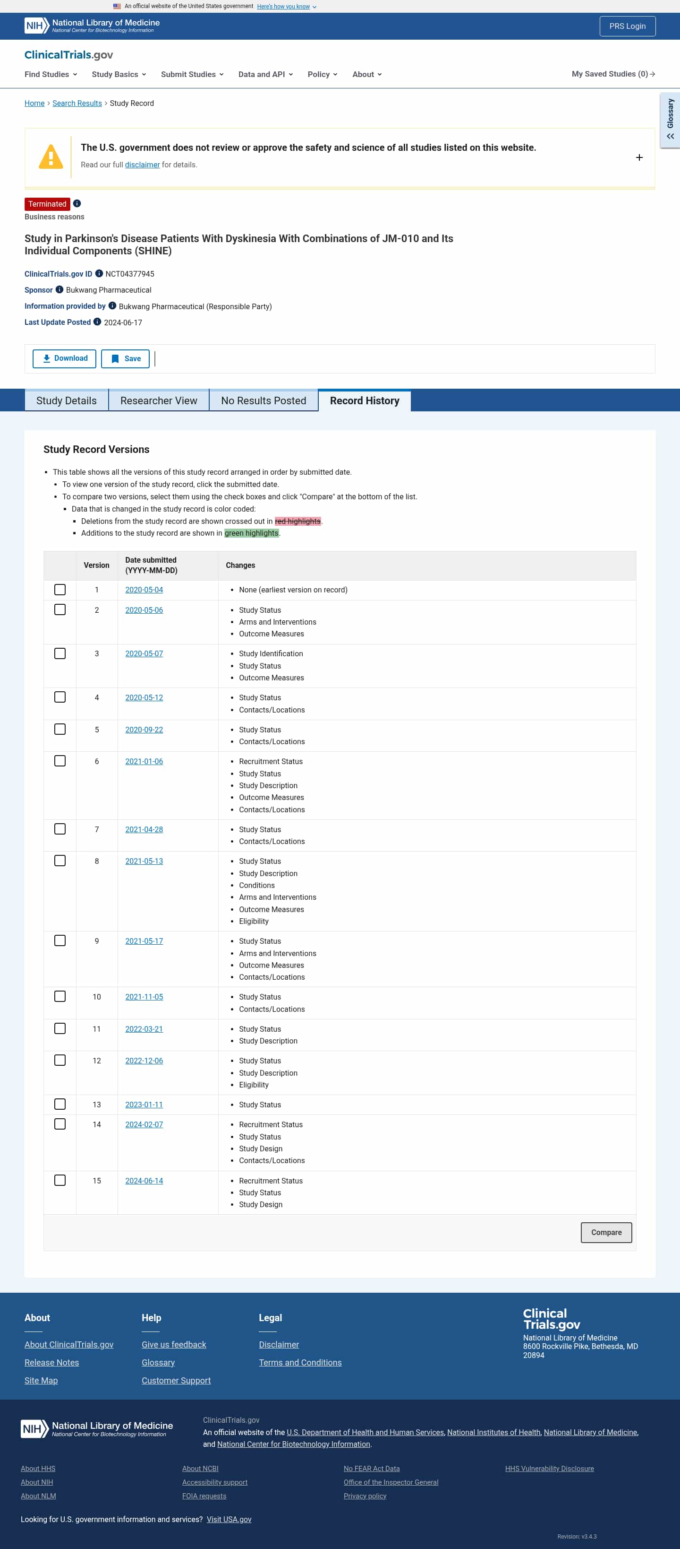Click the PRS Login button
The image size is (680, 1549).
click(627, 26)
